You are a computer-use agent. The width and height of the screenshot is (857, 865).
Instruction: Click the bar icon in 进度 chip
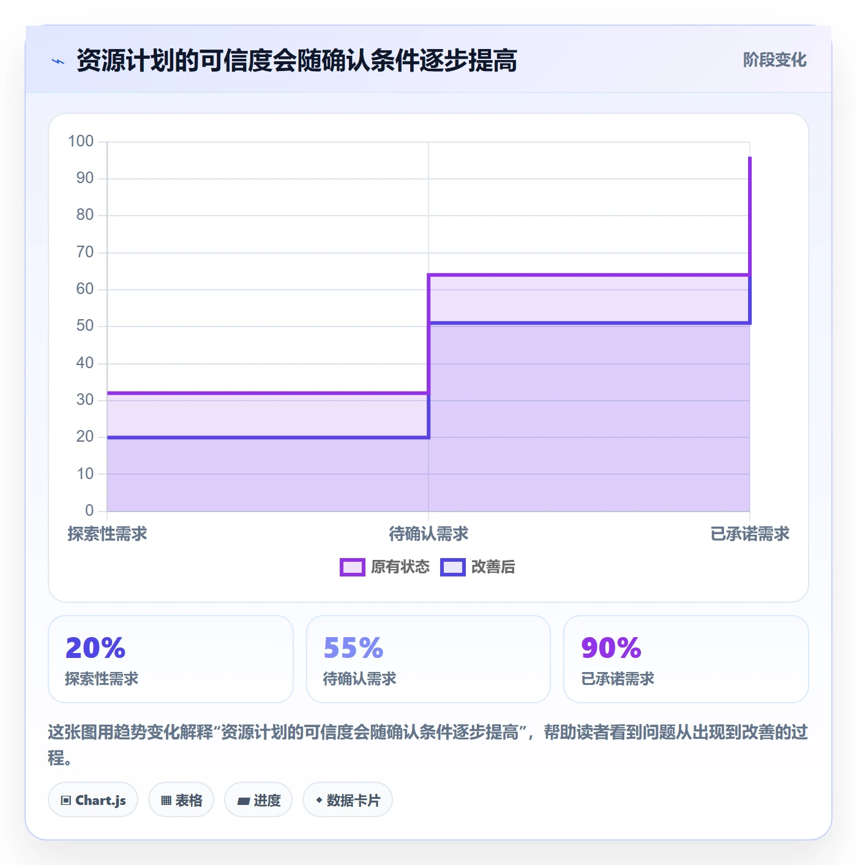point(244,801)
